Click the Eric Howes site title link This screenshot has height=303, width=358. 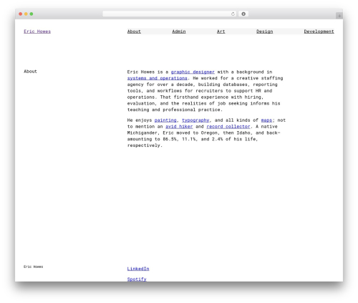coord(37,32)
